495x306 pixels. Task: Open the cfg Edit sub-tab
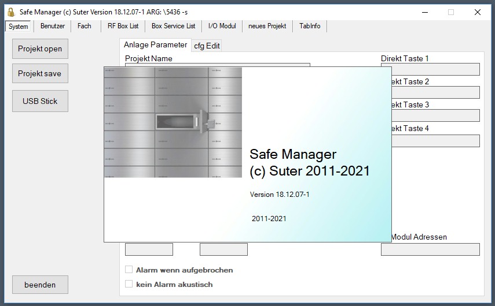click(207, 46)
